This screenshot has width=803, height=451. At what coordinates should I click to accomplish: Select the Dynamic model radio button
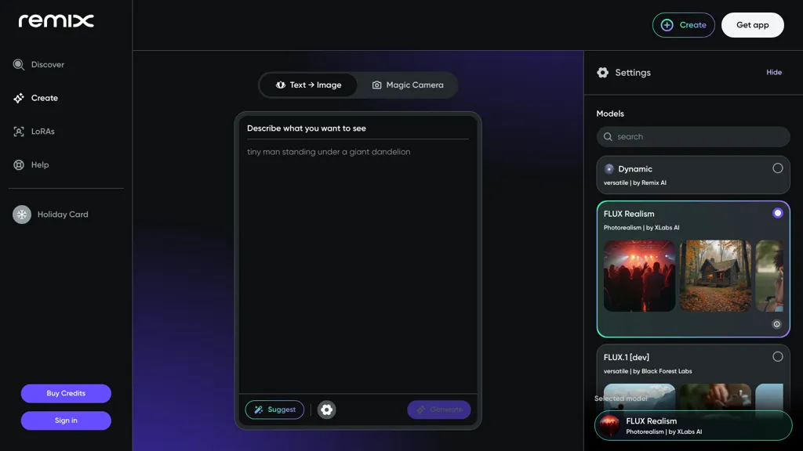[x=777, y=168]
